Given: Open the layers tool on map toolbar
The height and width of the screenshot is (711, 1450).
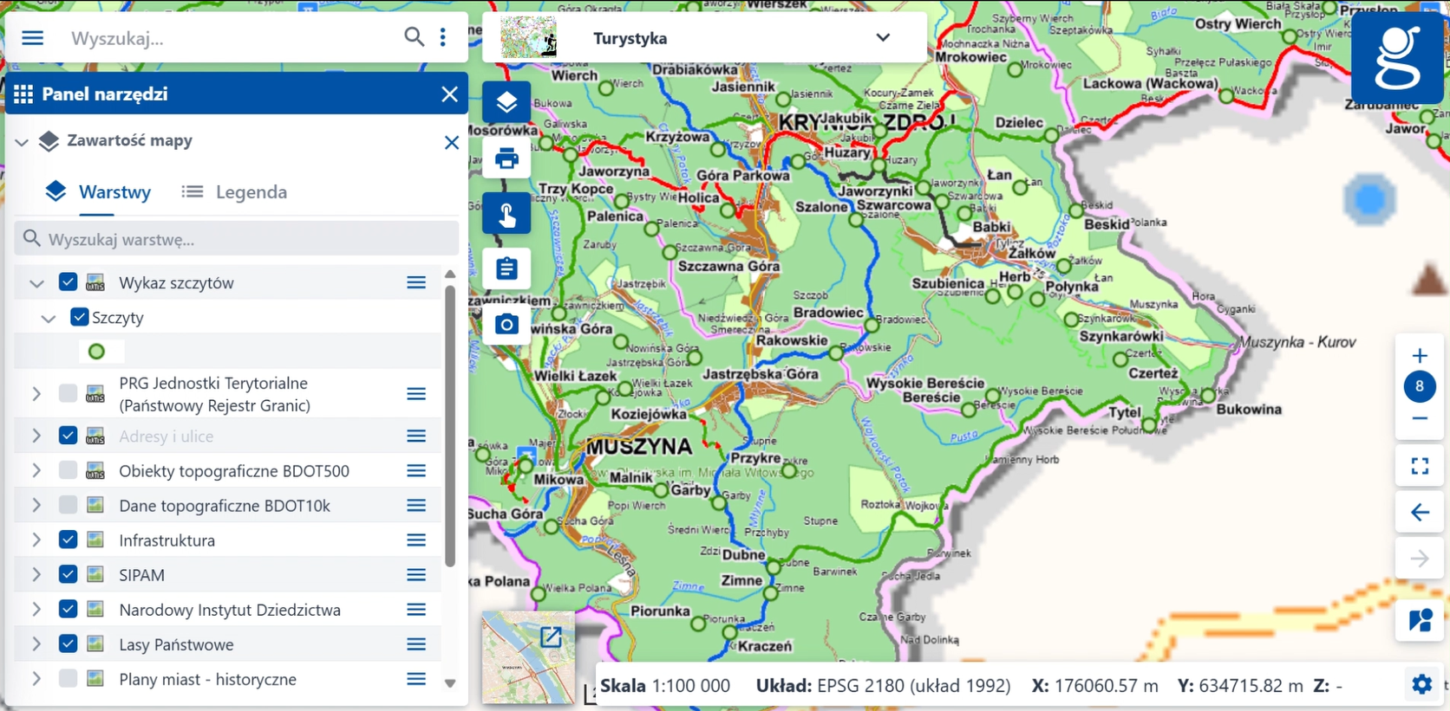Looking at the screenshot, I should tap(506, 103).
